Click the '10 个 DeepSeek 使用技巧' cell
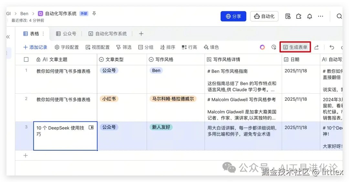This screenshot has height=182, width=349. (65, 136)
